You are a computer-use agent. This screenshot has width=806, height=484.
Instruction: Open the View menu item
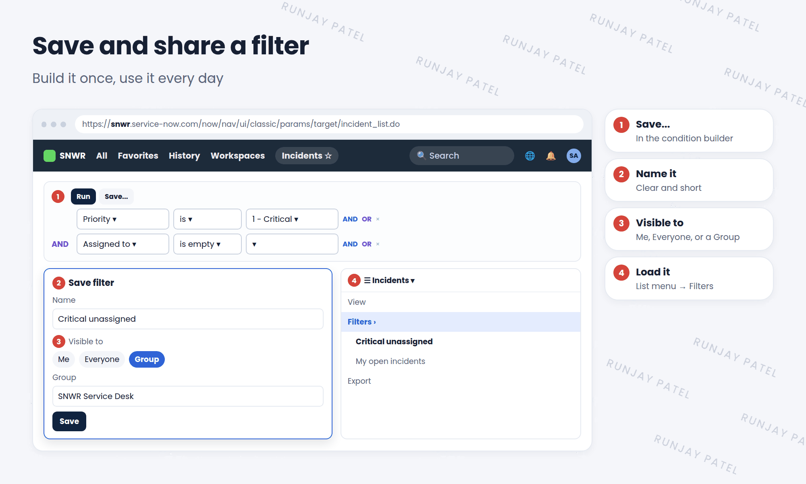pyautogui.click(x=461, y=302)
